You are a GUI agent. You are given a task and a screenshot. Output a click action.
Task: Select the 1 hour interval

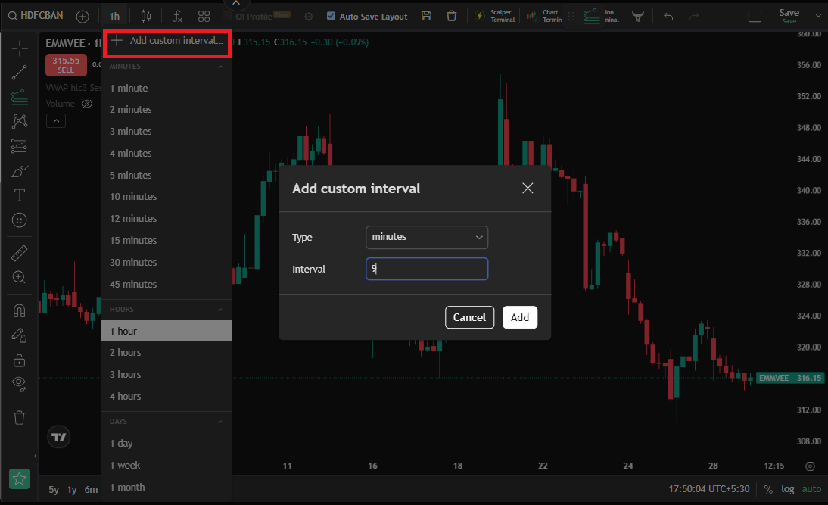[167, 331]
